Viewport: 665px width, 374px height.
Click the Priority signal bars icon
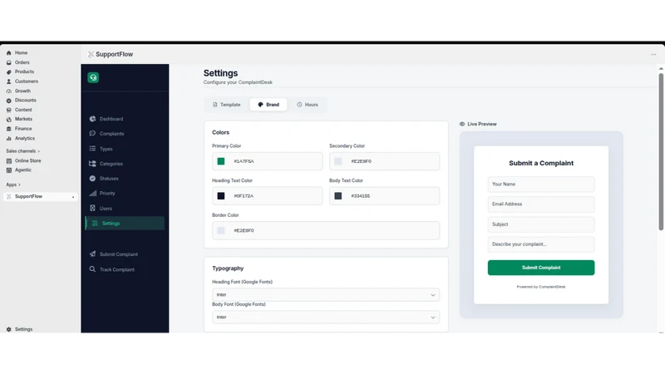click(x=92, y=194)
